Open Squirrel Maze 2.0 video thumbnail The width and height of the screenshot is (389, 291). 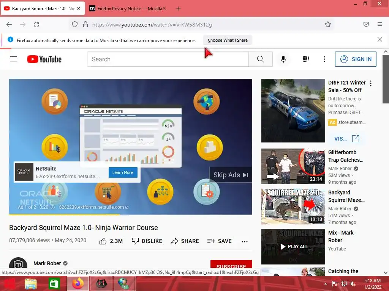pos(293,207)
